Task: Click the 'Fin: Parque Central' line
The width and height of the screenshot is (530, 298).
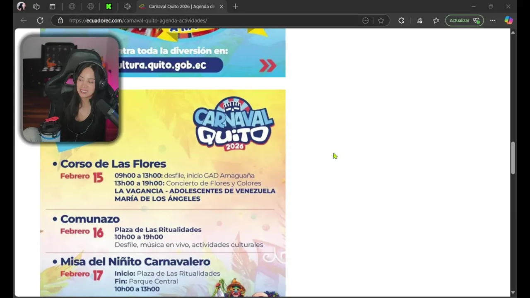Action: point(146,281)
